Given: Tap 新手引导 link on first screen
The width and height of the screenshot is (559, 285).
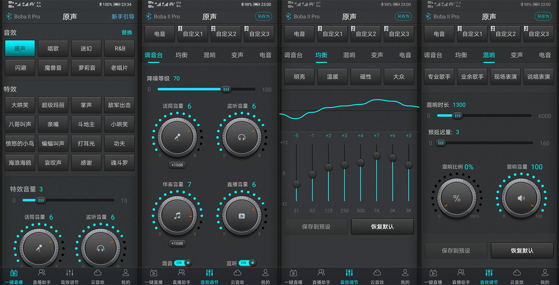Looking at the screenshot, I should pyautogui.click(x=123, y=17).
